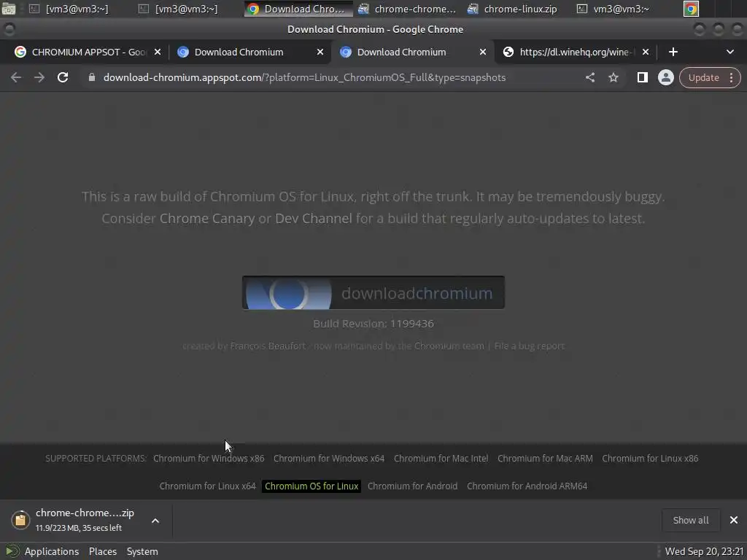Open the Applications menu icon in bottom panel
This screenshot has height=560, width=747.
coord(12,551)
